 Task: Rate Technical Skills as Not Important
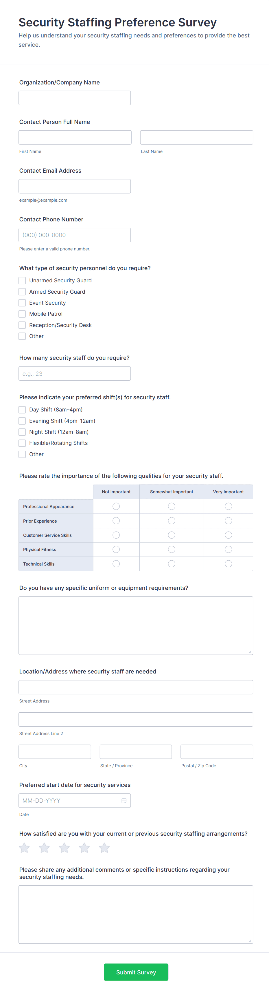[x=116, y=564]
